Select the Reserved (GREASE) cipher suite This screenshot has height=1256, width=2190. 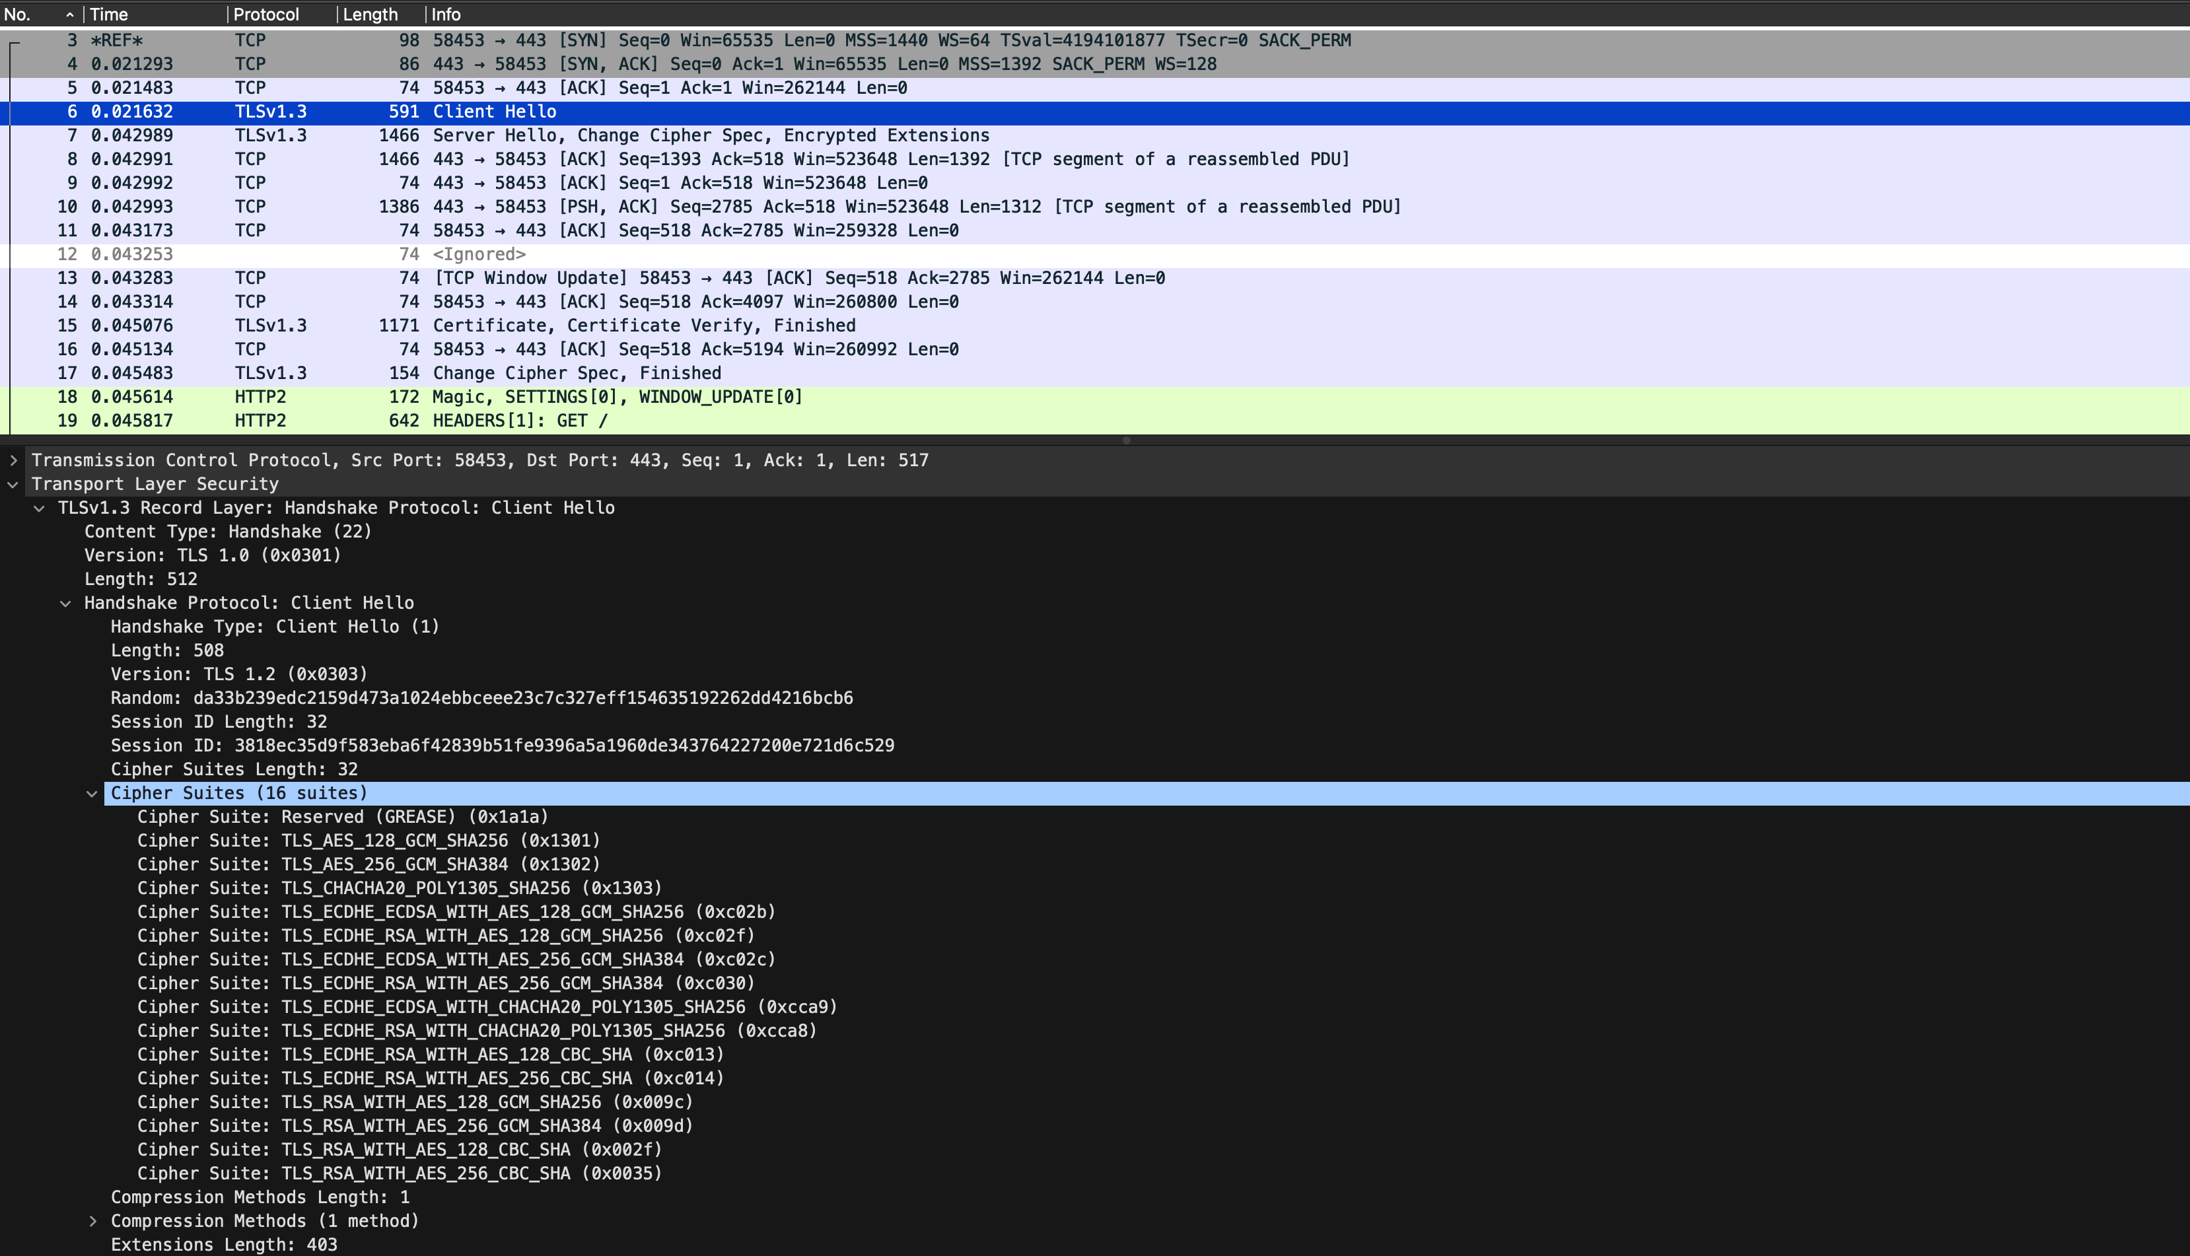[x=342, y=817]
